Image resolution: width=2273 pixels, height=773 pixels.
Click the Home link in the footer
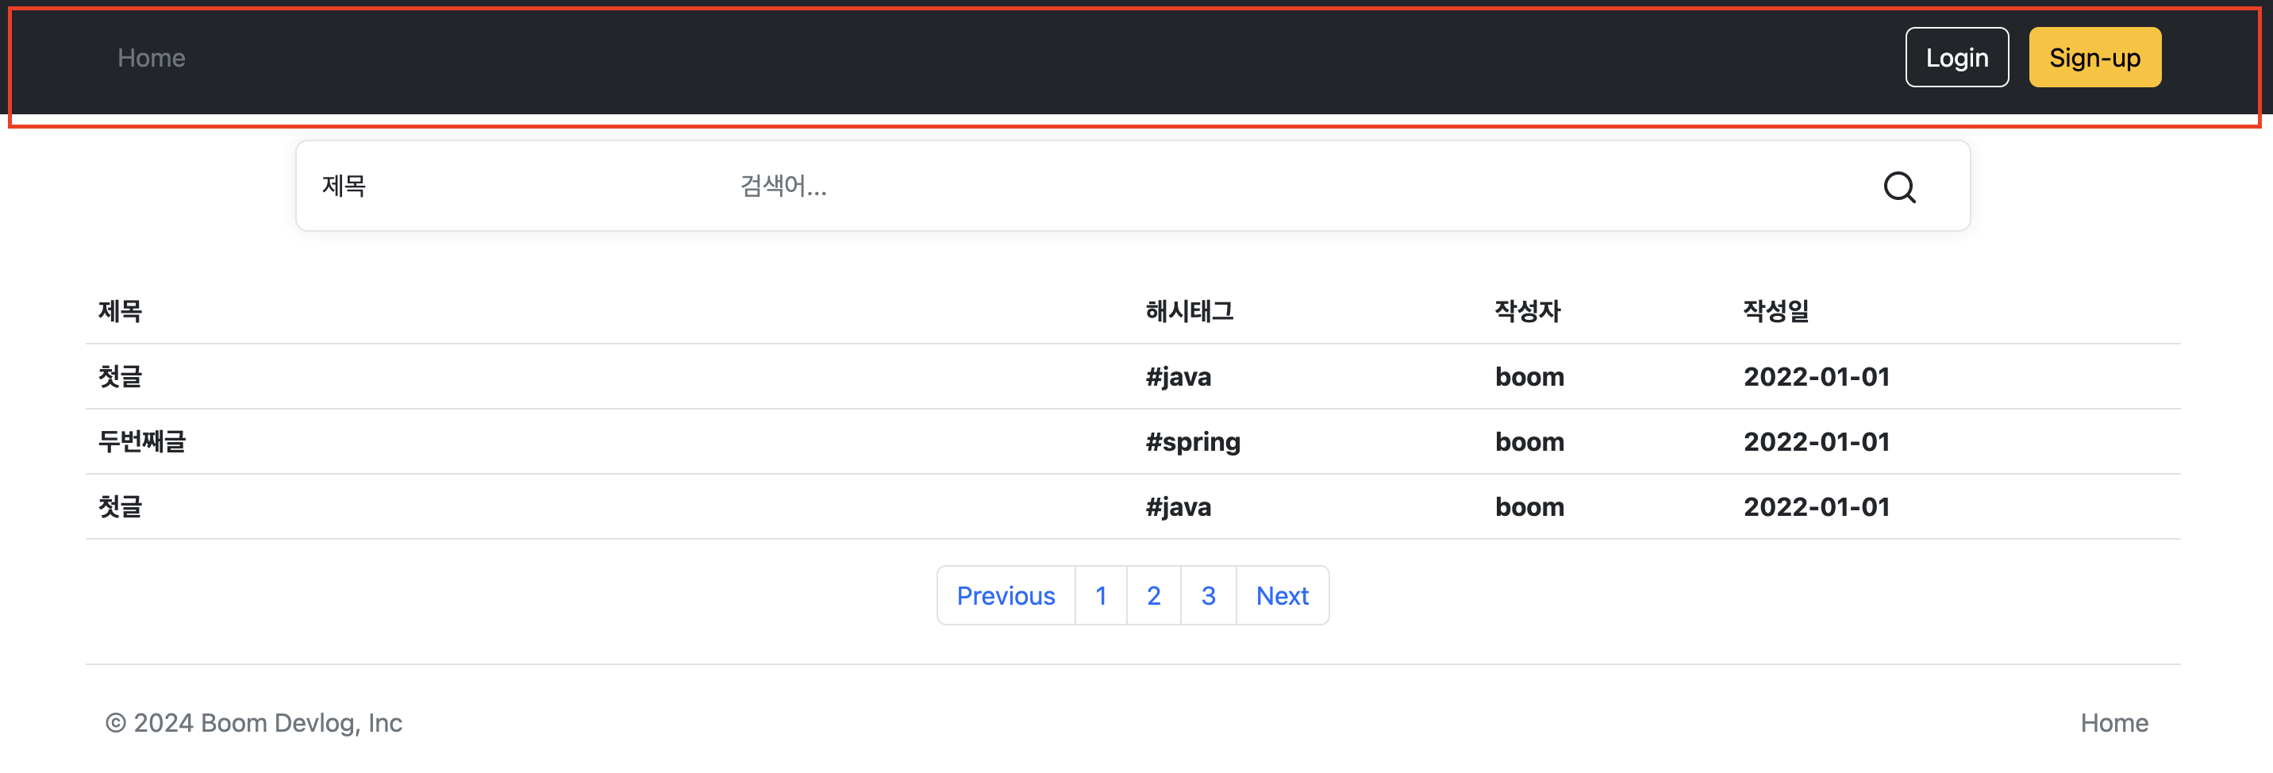coord(2113,723)
